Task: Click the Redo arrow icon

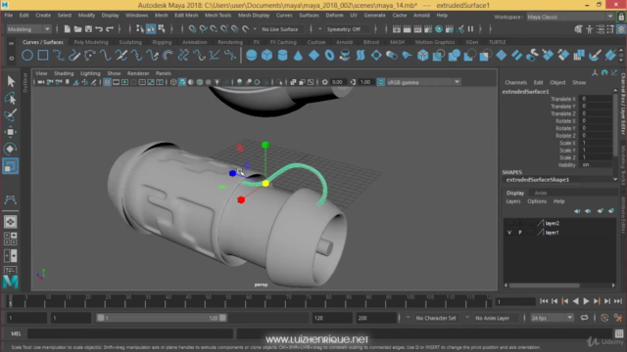Action: pos(110,28)
